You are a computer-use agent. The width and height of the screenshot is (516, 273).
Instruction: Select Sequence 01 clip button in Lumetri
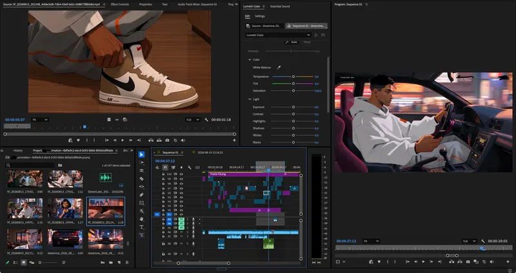(x=306, y=26)
